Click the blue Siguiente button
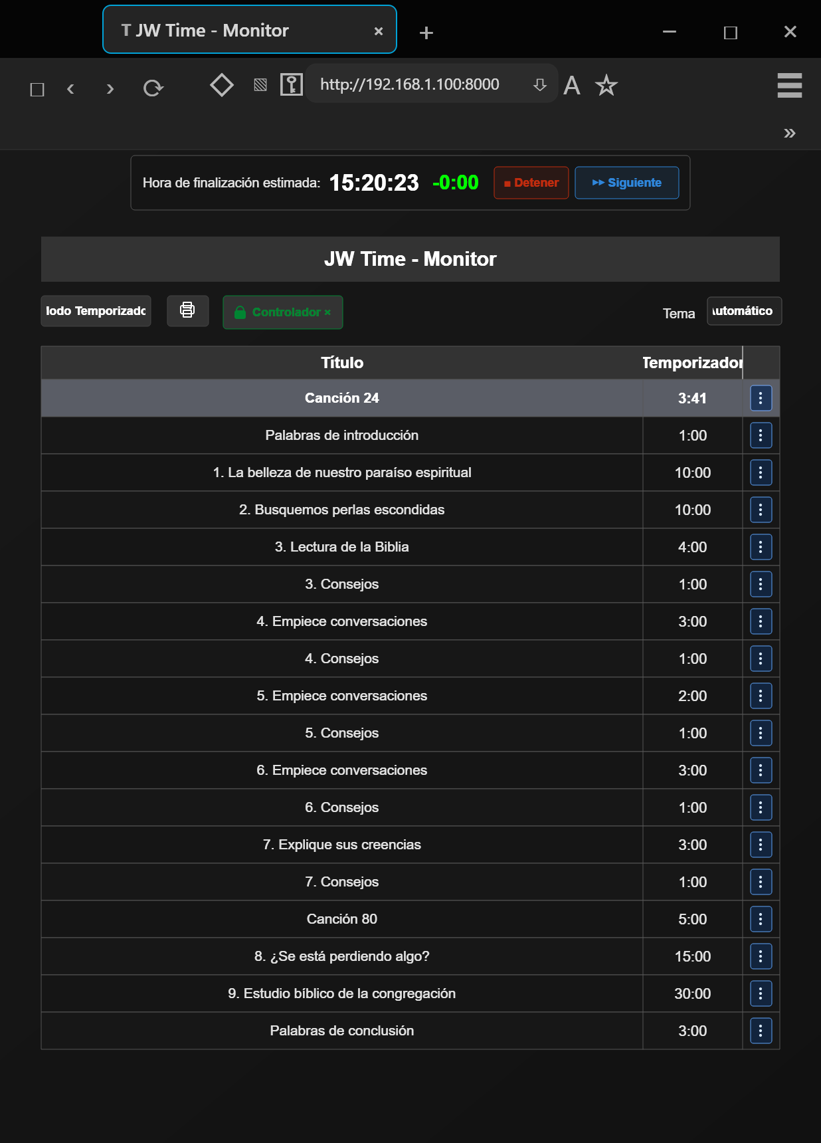The width and height of the screenshot is (821, 1143). tap(627, 183)
